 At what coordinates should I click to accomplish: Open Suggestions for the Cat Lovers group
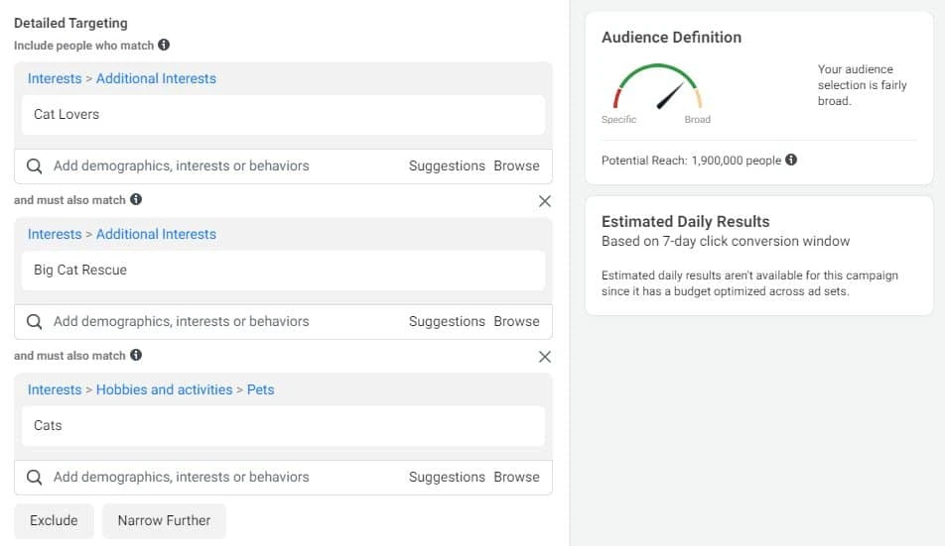[x=447, y=165]
